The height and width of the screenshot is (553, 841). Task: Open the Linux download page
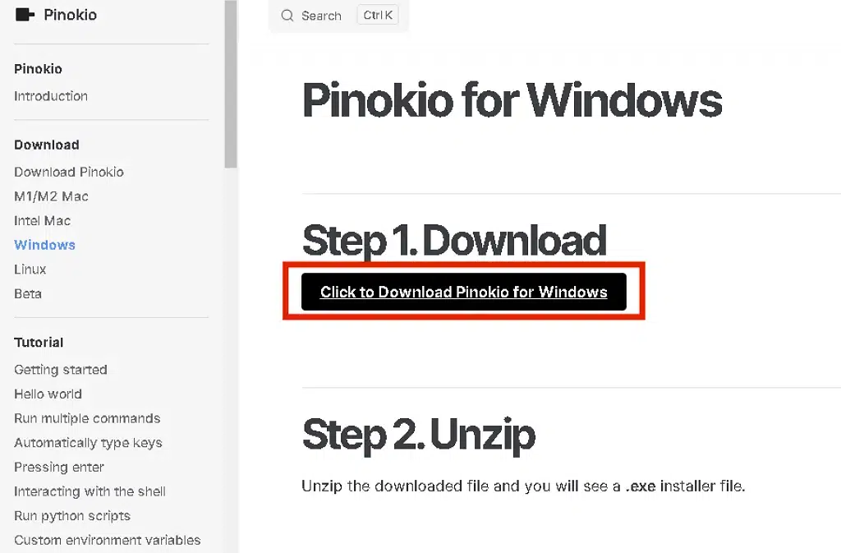(30, 270)
